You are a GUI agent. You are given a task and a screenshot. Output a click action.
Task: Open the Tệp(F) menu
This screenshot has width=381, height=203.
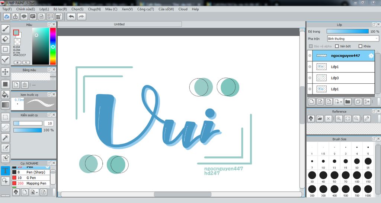coord(7,9)
